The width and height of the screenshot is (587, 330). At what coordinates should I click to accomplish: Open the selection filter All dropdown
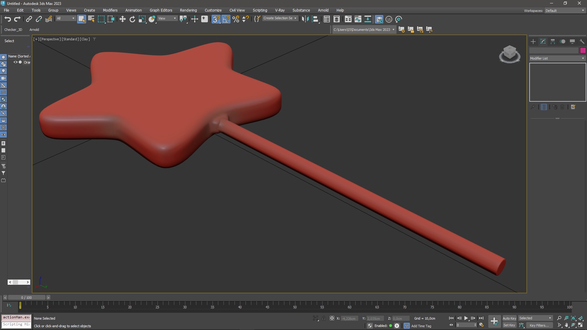(65, 18)
